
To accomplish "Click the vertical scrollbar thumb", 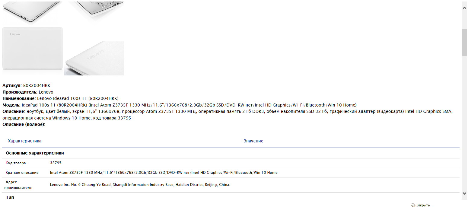I will pyautogui.click(x=465, y=42).
